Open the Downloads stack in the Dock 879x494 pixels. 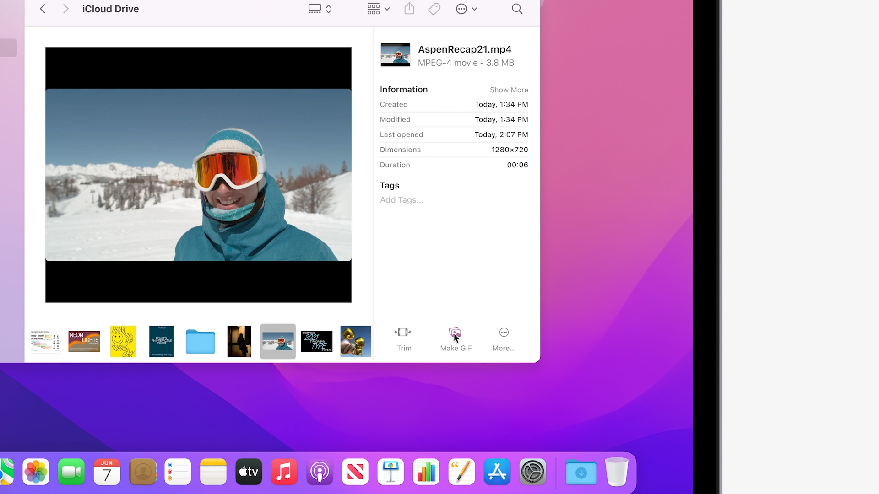click(x=581, y=472)
